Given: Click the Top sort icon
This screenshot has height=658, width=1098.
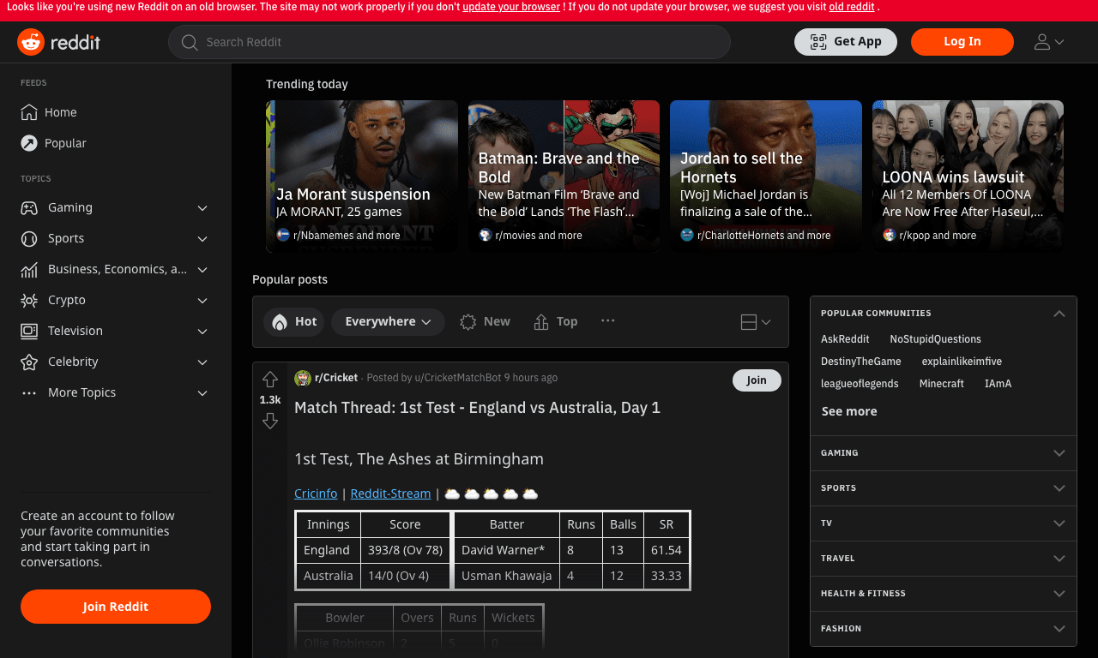Looking at the screenshot, I should click(541, 322).
